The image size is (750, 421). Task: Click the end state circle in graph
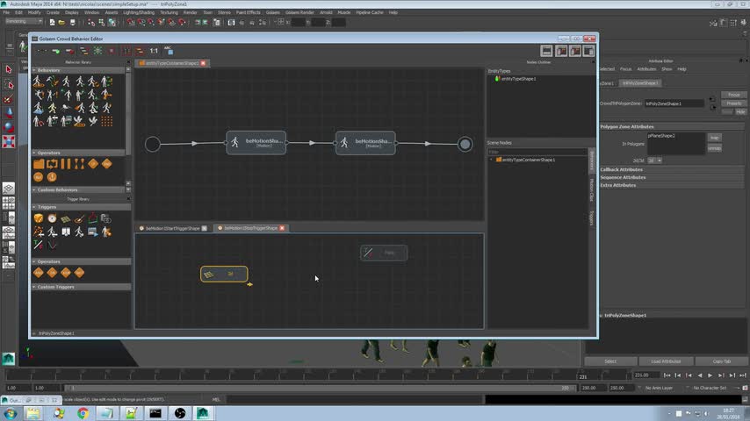pyautogui.click(x=465, y=144)
